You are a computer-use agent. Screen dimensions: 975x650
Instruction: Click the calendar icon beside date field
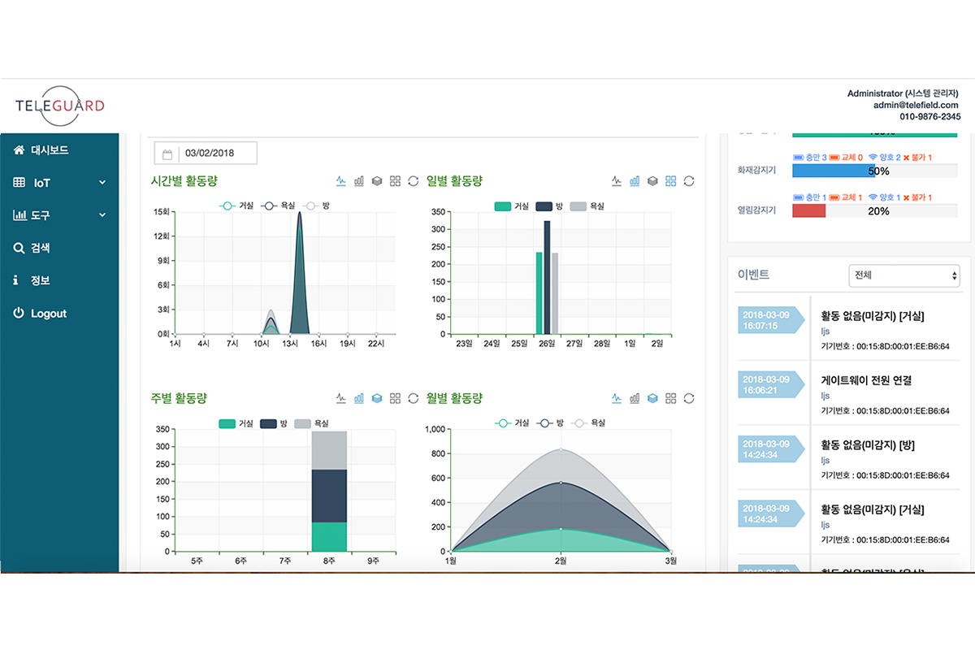click(x=167, y=154)
